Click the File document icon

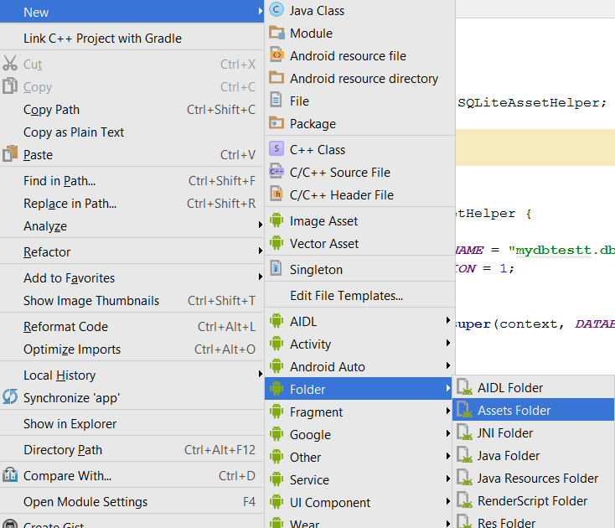pos(276,100)
